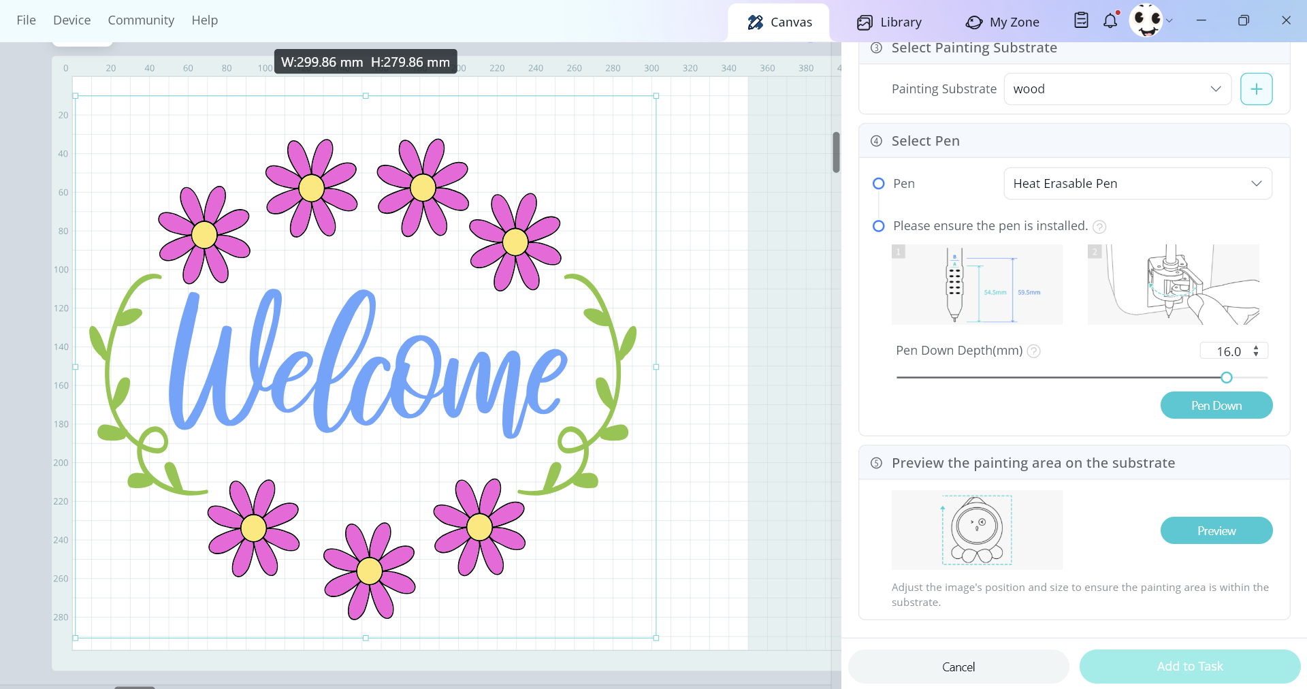Decrease Pen Down Depth with down arrow
Image resolution: width=1307 pixels, height=689 pixels.
click(x=1256, y=355)
